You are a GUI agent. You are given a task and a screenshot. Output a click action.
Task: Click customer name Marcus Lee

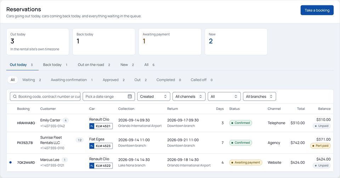click(x=50, y=160)
